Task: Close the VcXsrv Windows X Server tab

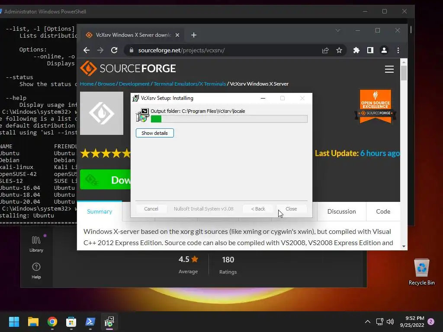Action: pos(177,35)
